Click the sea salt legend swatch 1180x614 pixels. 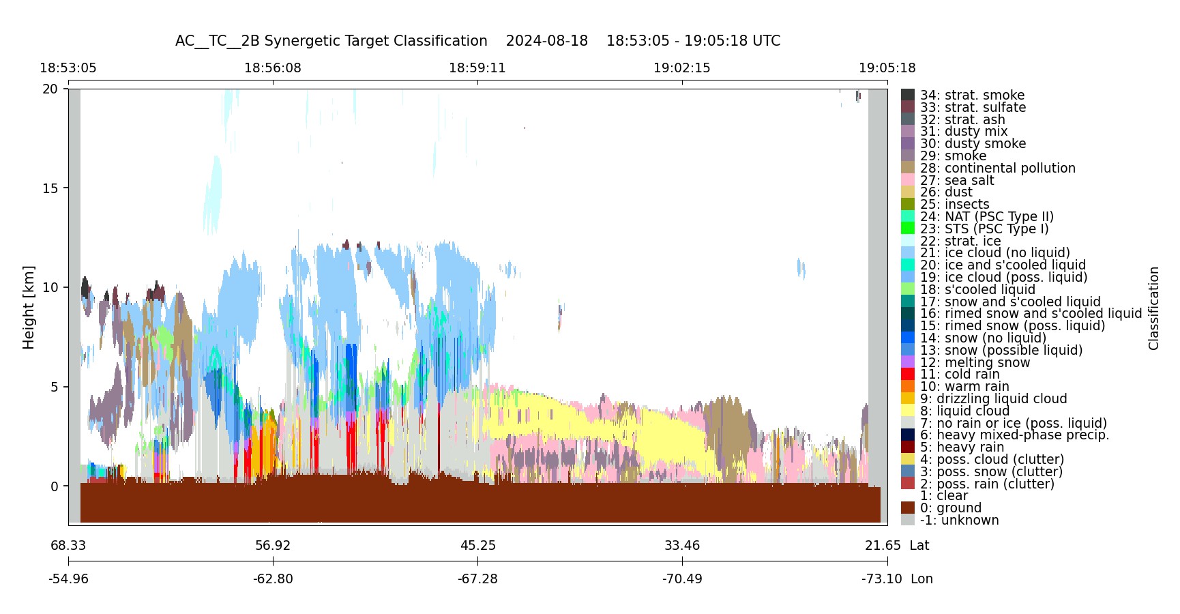pos(907,180)
